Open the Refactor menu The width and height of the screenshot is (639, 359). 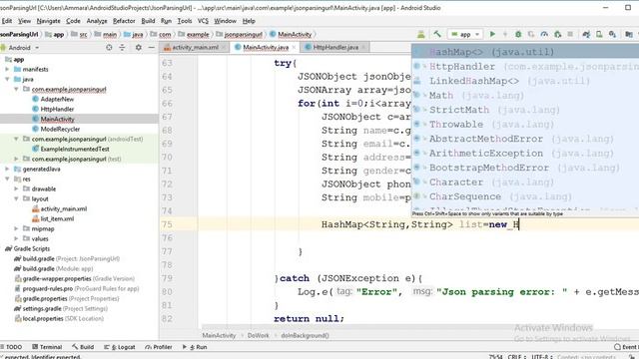tap(124, 21)
